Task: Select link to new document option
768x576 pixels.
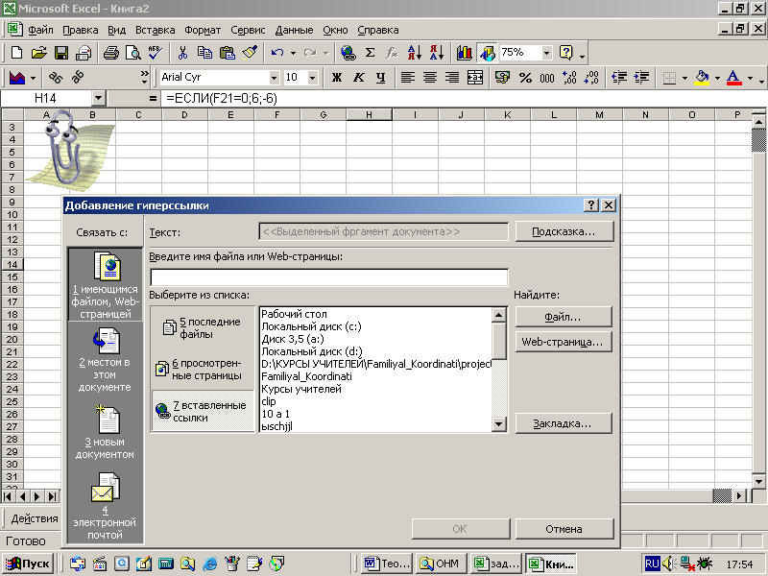Action: pyautogui.click(x=106, y=433)
